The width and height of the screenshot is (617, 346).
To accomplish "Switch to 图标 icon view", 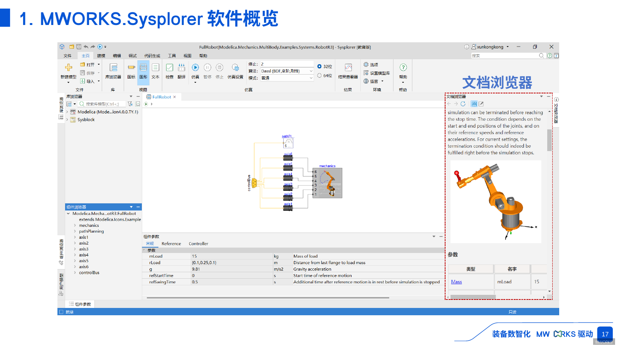I will coord(131,68).
